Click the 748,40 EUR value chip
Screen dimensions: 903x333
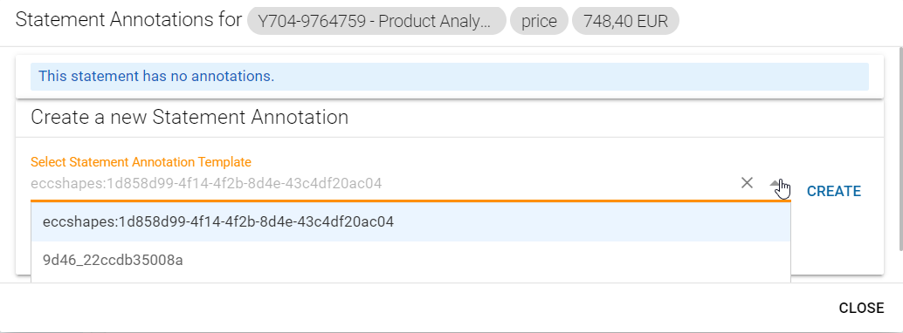pos(625,22)
